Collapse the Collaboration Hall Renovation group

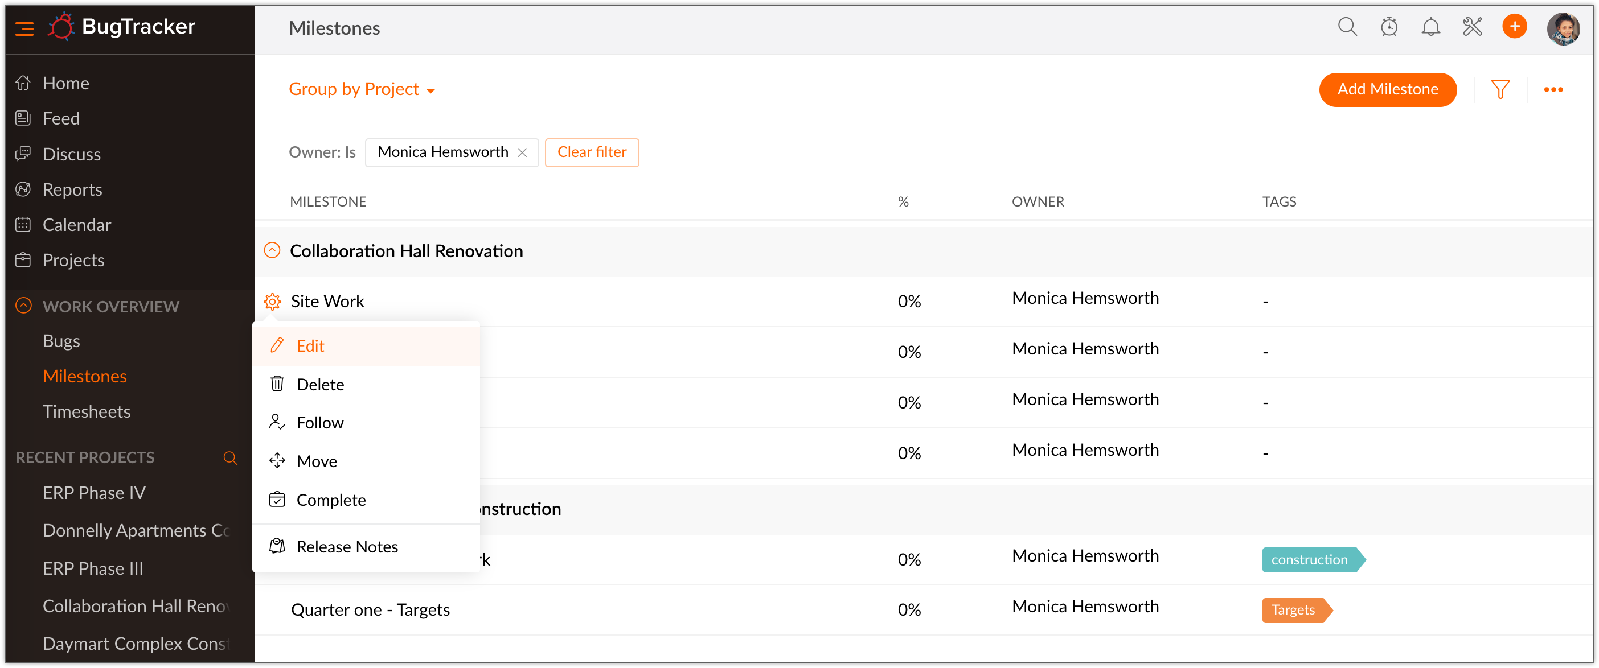272,250
